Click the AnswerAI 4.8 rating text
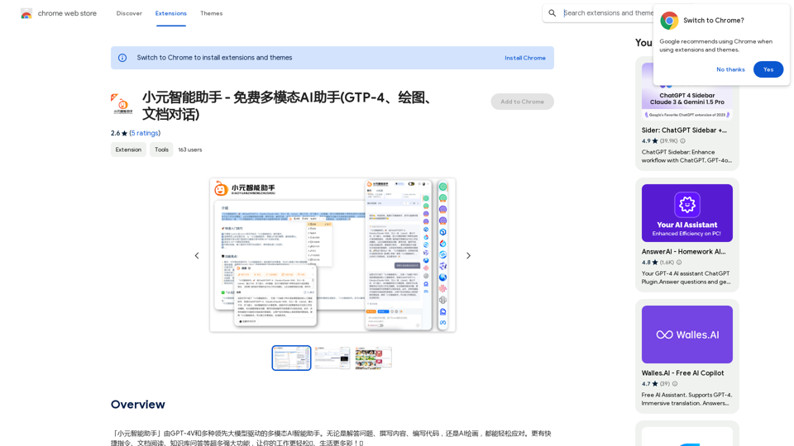This screenshot has width=794, height=446. 646,263
